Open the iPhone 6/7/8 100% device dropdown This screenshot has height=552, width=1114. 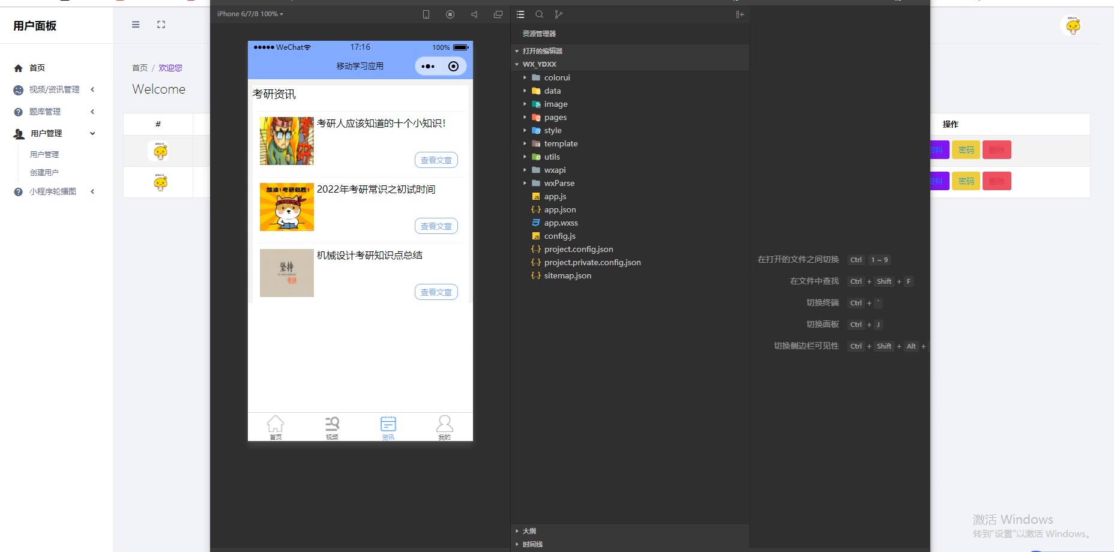click(250, 14)
